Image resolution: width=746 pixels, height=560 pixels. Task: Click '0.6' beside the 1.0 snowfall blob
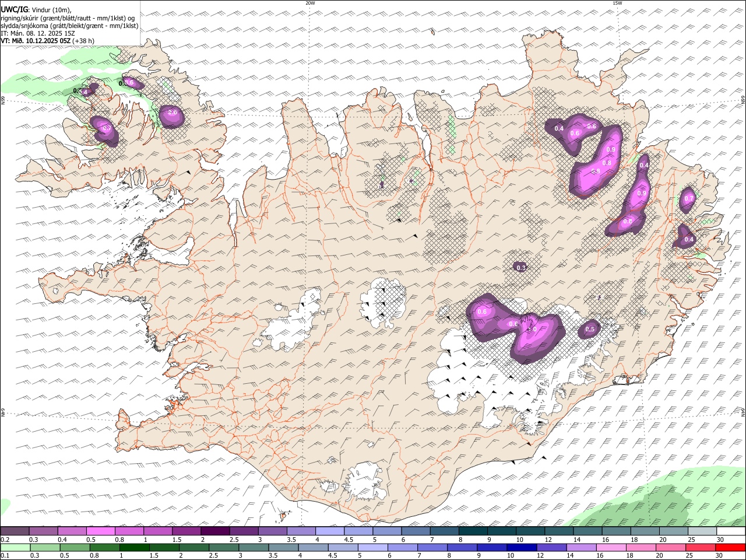(x=513, y=324)
